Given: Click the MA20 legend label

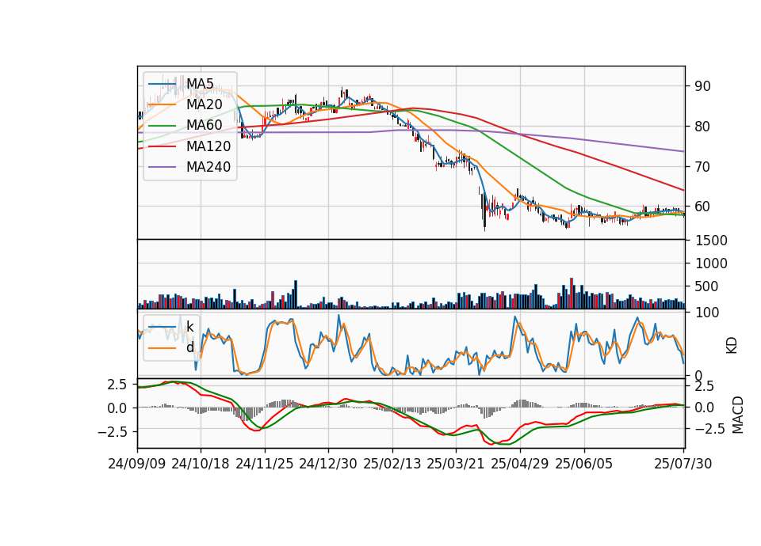Looking at the screenshot, I should pyautogui.click(x=205, y=104).
